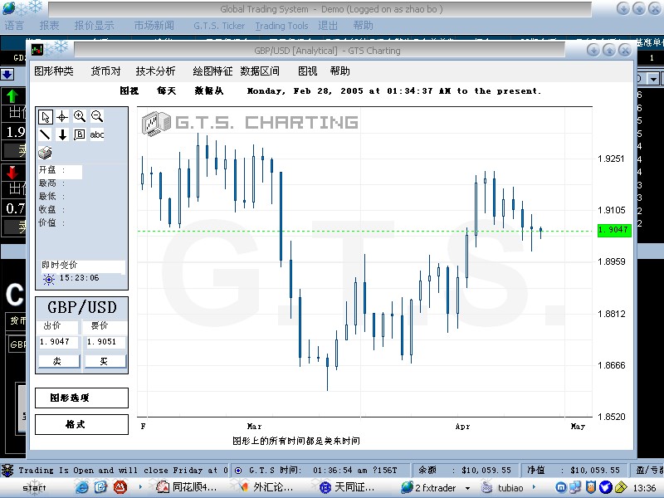664x498 pixels.
Task: Open the 技术分析 menu
Action: pyautogui.click(x=155, y=71)
